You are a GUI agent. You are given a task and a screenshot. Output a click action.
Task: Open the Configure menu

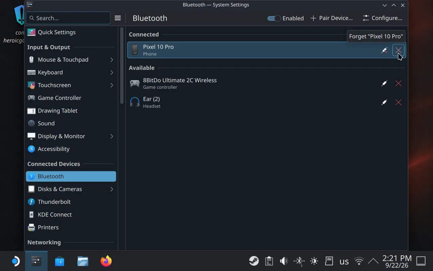click(382, 18)
